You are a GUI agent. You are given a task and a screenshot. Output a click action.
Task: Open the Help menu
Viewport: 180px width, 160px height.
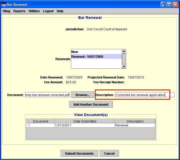(x=60, y=11)
